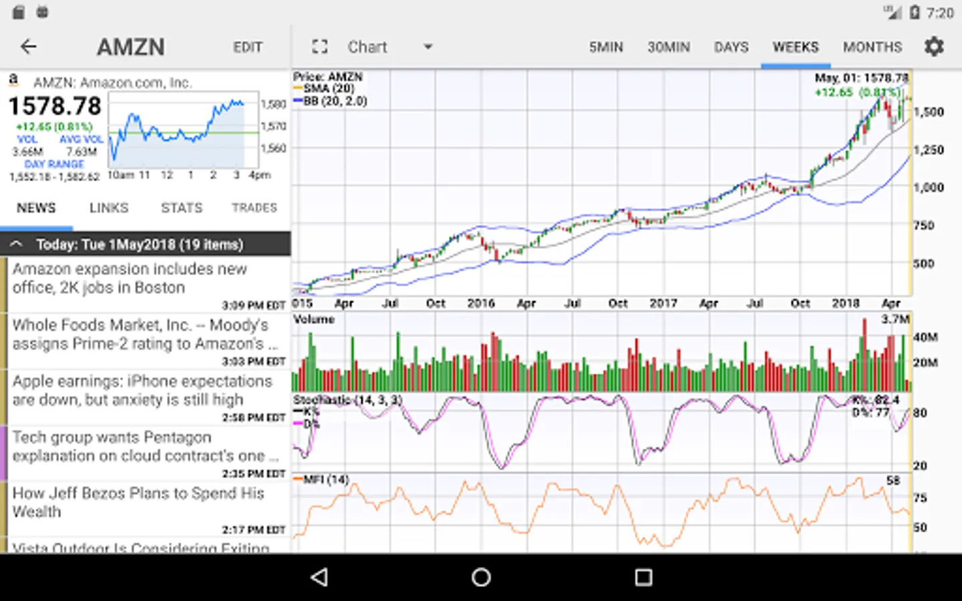Open Vista Outdoor news article
Image resolution: width=962 pixels, height=601 pixels.
click(x=146, y=545)
